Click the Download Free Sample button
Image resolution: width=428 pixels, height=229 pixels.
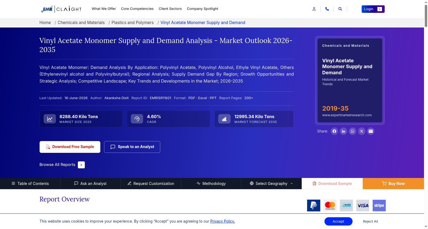pyautogui.click(x=70, y=147)
